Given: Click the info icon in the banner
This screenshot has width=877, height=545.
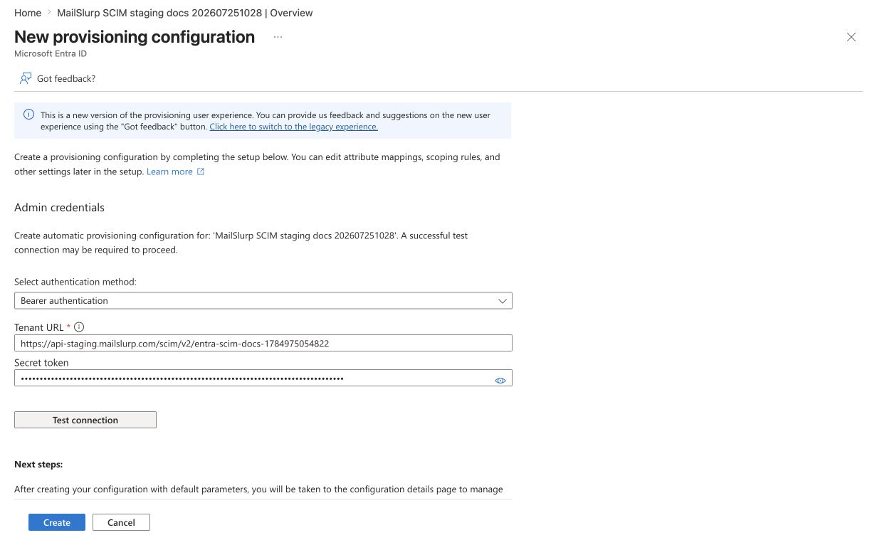Looking at the screenshot, I should click(29, 115).
